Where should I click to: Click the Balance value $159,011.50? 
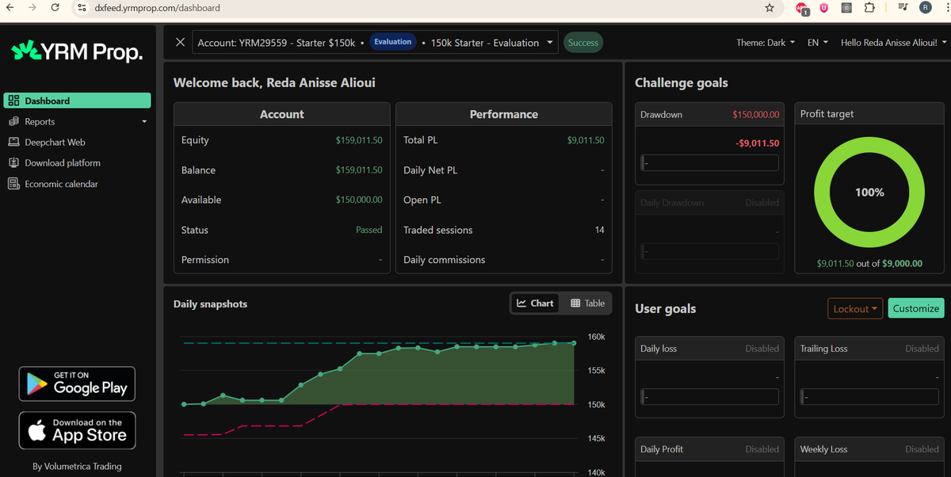click(359, 170)
